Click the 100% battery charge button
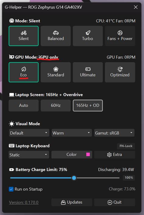 click(x=129, y=178)
